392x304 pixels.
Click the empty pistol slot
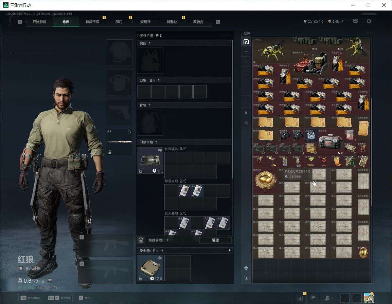point(120,112)
